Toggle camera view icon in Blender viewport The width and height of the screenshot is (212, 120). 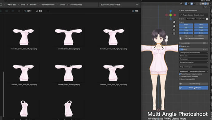point(174,30)
